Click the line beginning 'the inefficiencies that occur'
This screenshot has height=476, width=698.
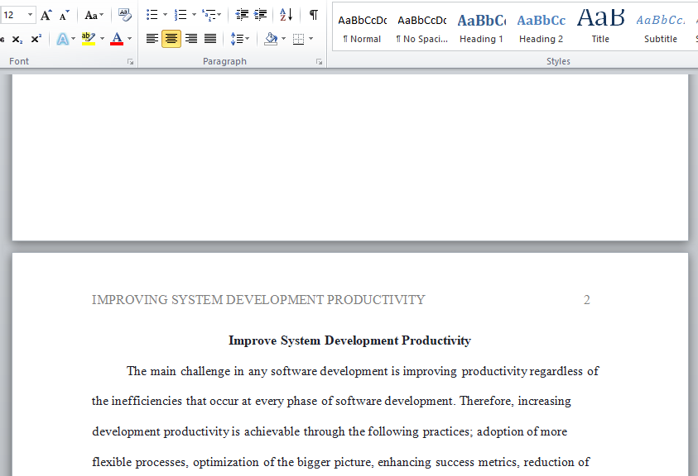331,401
